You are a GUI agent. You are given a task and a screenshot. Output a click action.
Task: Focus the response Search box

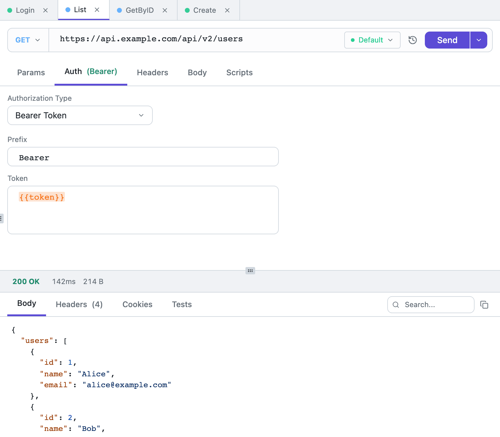click(x=431, y=305)
